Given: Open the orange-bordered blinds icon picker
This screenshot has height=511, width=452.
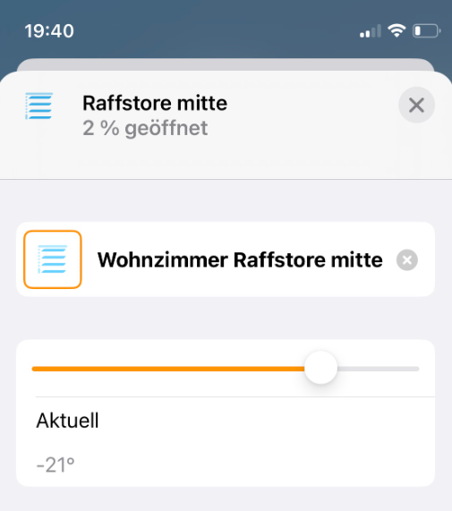Looking at the screenshot, I should tap(53, 260).
